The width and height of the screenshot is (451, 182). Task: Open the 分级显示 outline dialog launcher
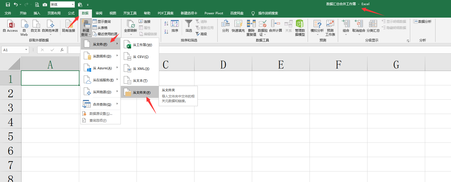coord(408,41)
